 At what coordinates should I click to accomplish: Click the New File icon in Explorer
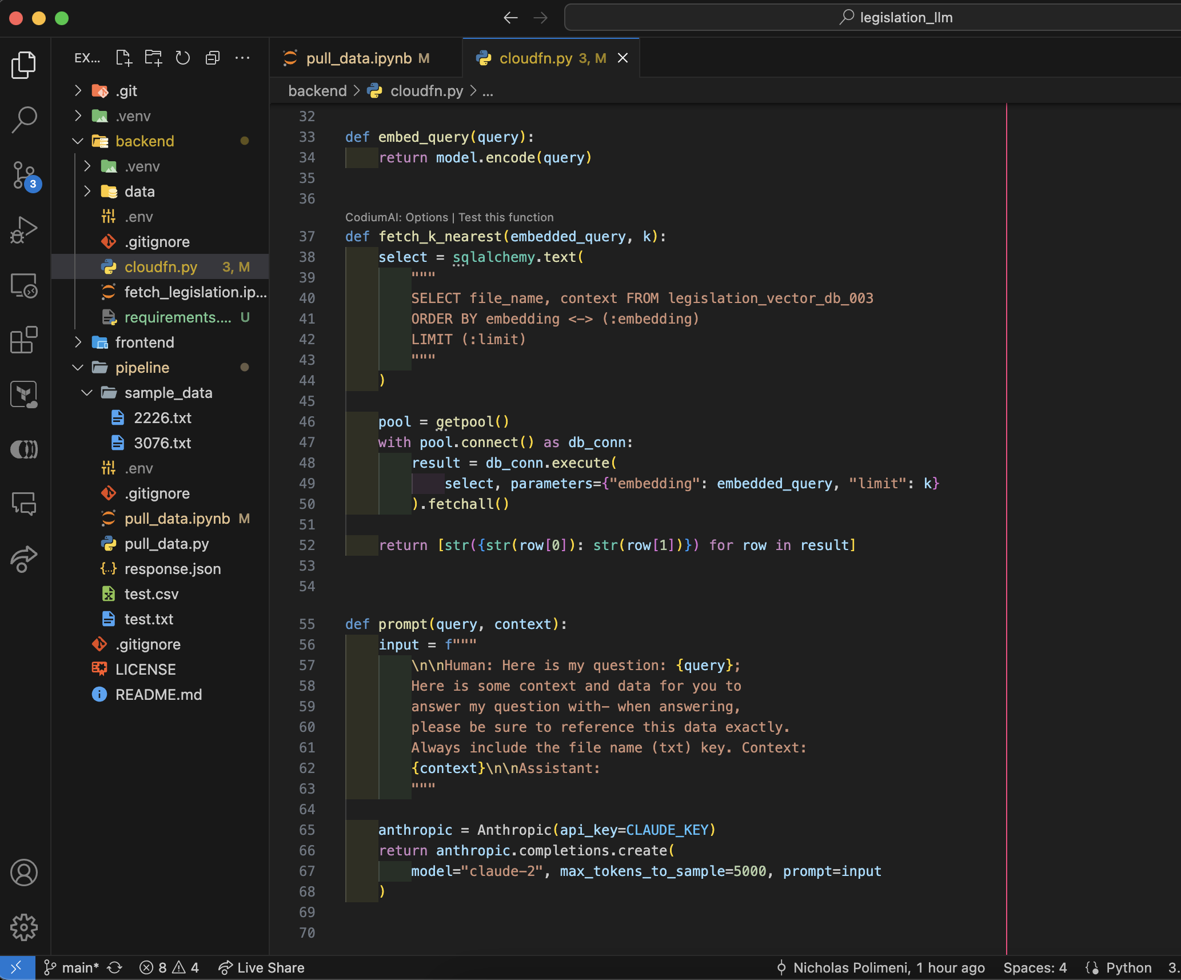tap(123, 58)
